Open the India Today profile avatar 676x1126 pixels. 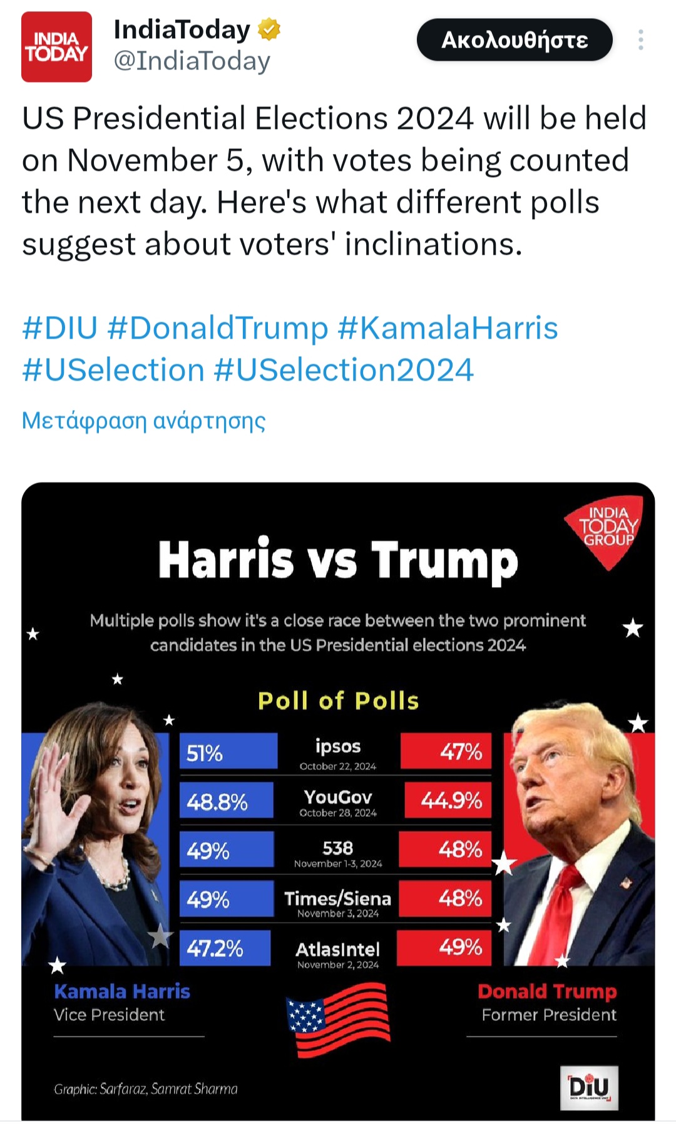[x=56, y=47]
